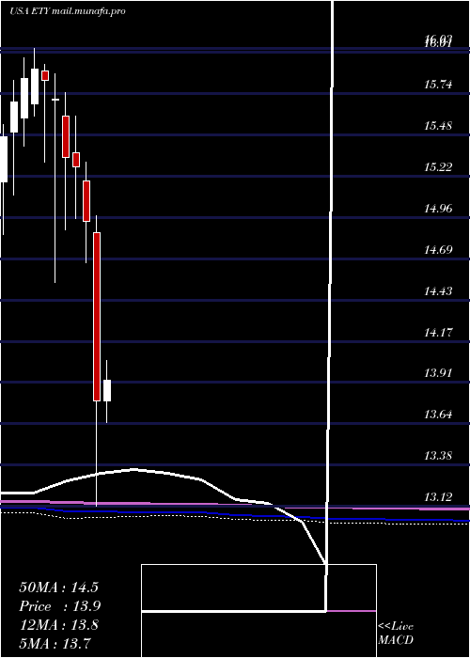
Task: Click the last white candlestick near 13.91
Action: (107, 391)
